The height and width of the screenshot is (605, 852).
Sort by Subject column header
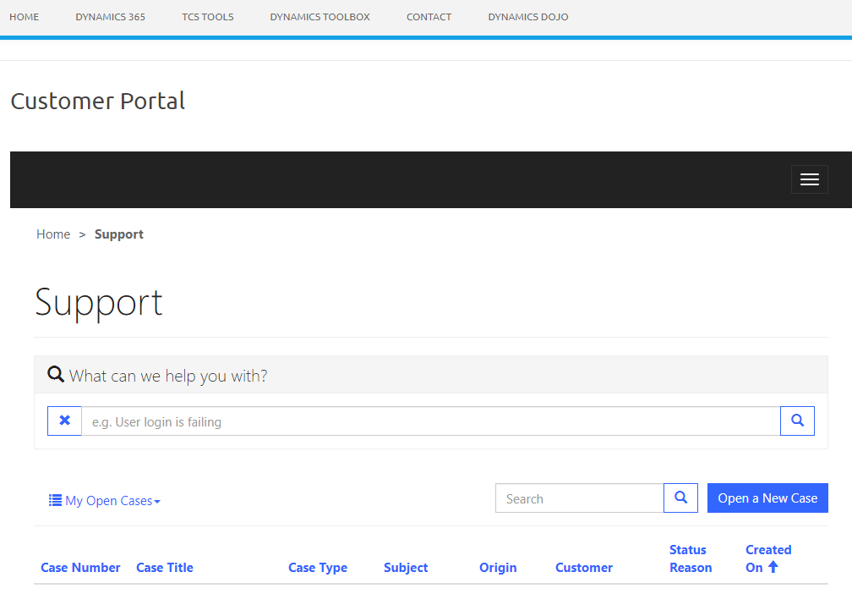click(x=406, y=568)
